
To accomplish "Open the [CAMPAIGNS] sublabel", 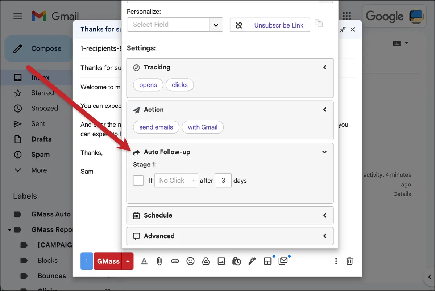I will (54, 245).
